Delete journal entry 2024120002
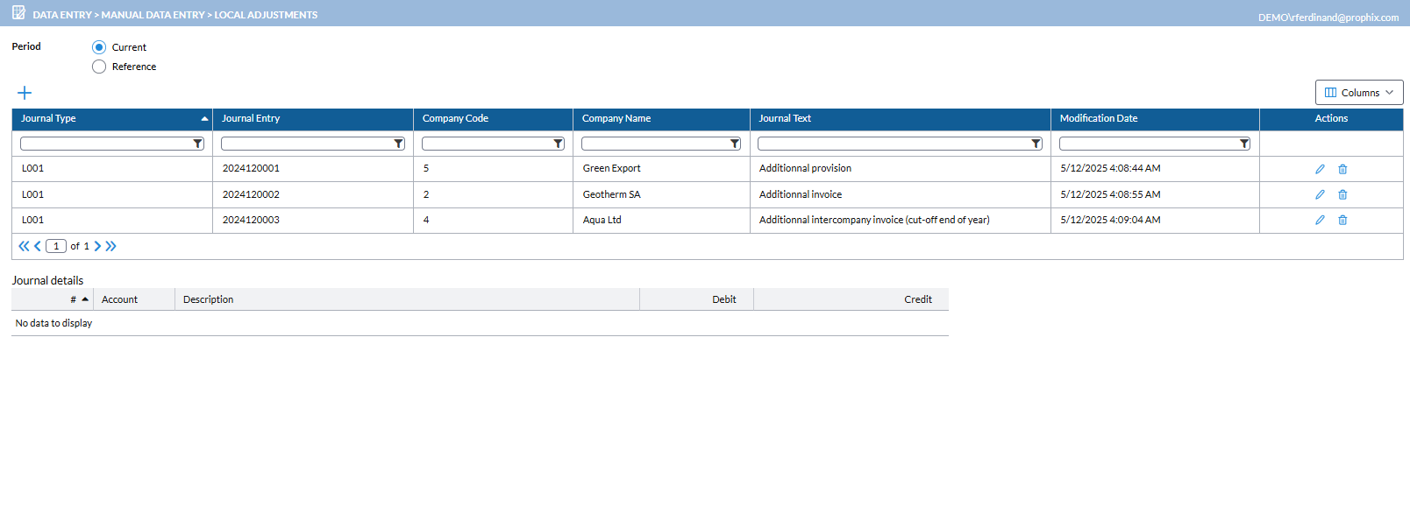Image resolution: width=1410 pixels, height=513 pixels. (1342, 194)
